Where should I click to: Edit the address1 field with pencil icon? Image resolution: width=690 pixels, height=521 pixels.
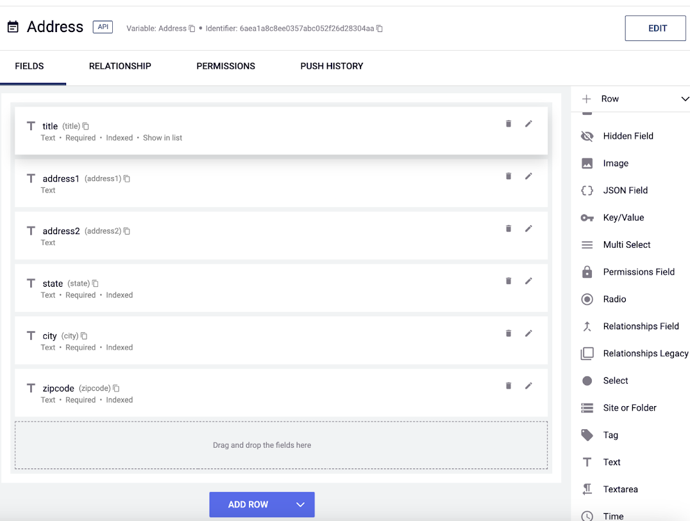pos(528,176)
